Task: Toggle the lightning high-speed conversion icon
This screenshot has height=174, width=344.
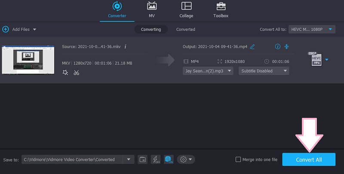Action: coord(156,159)
